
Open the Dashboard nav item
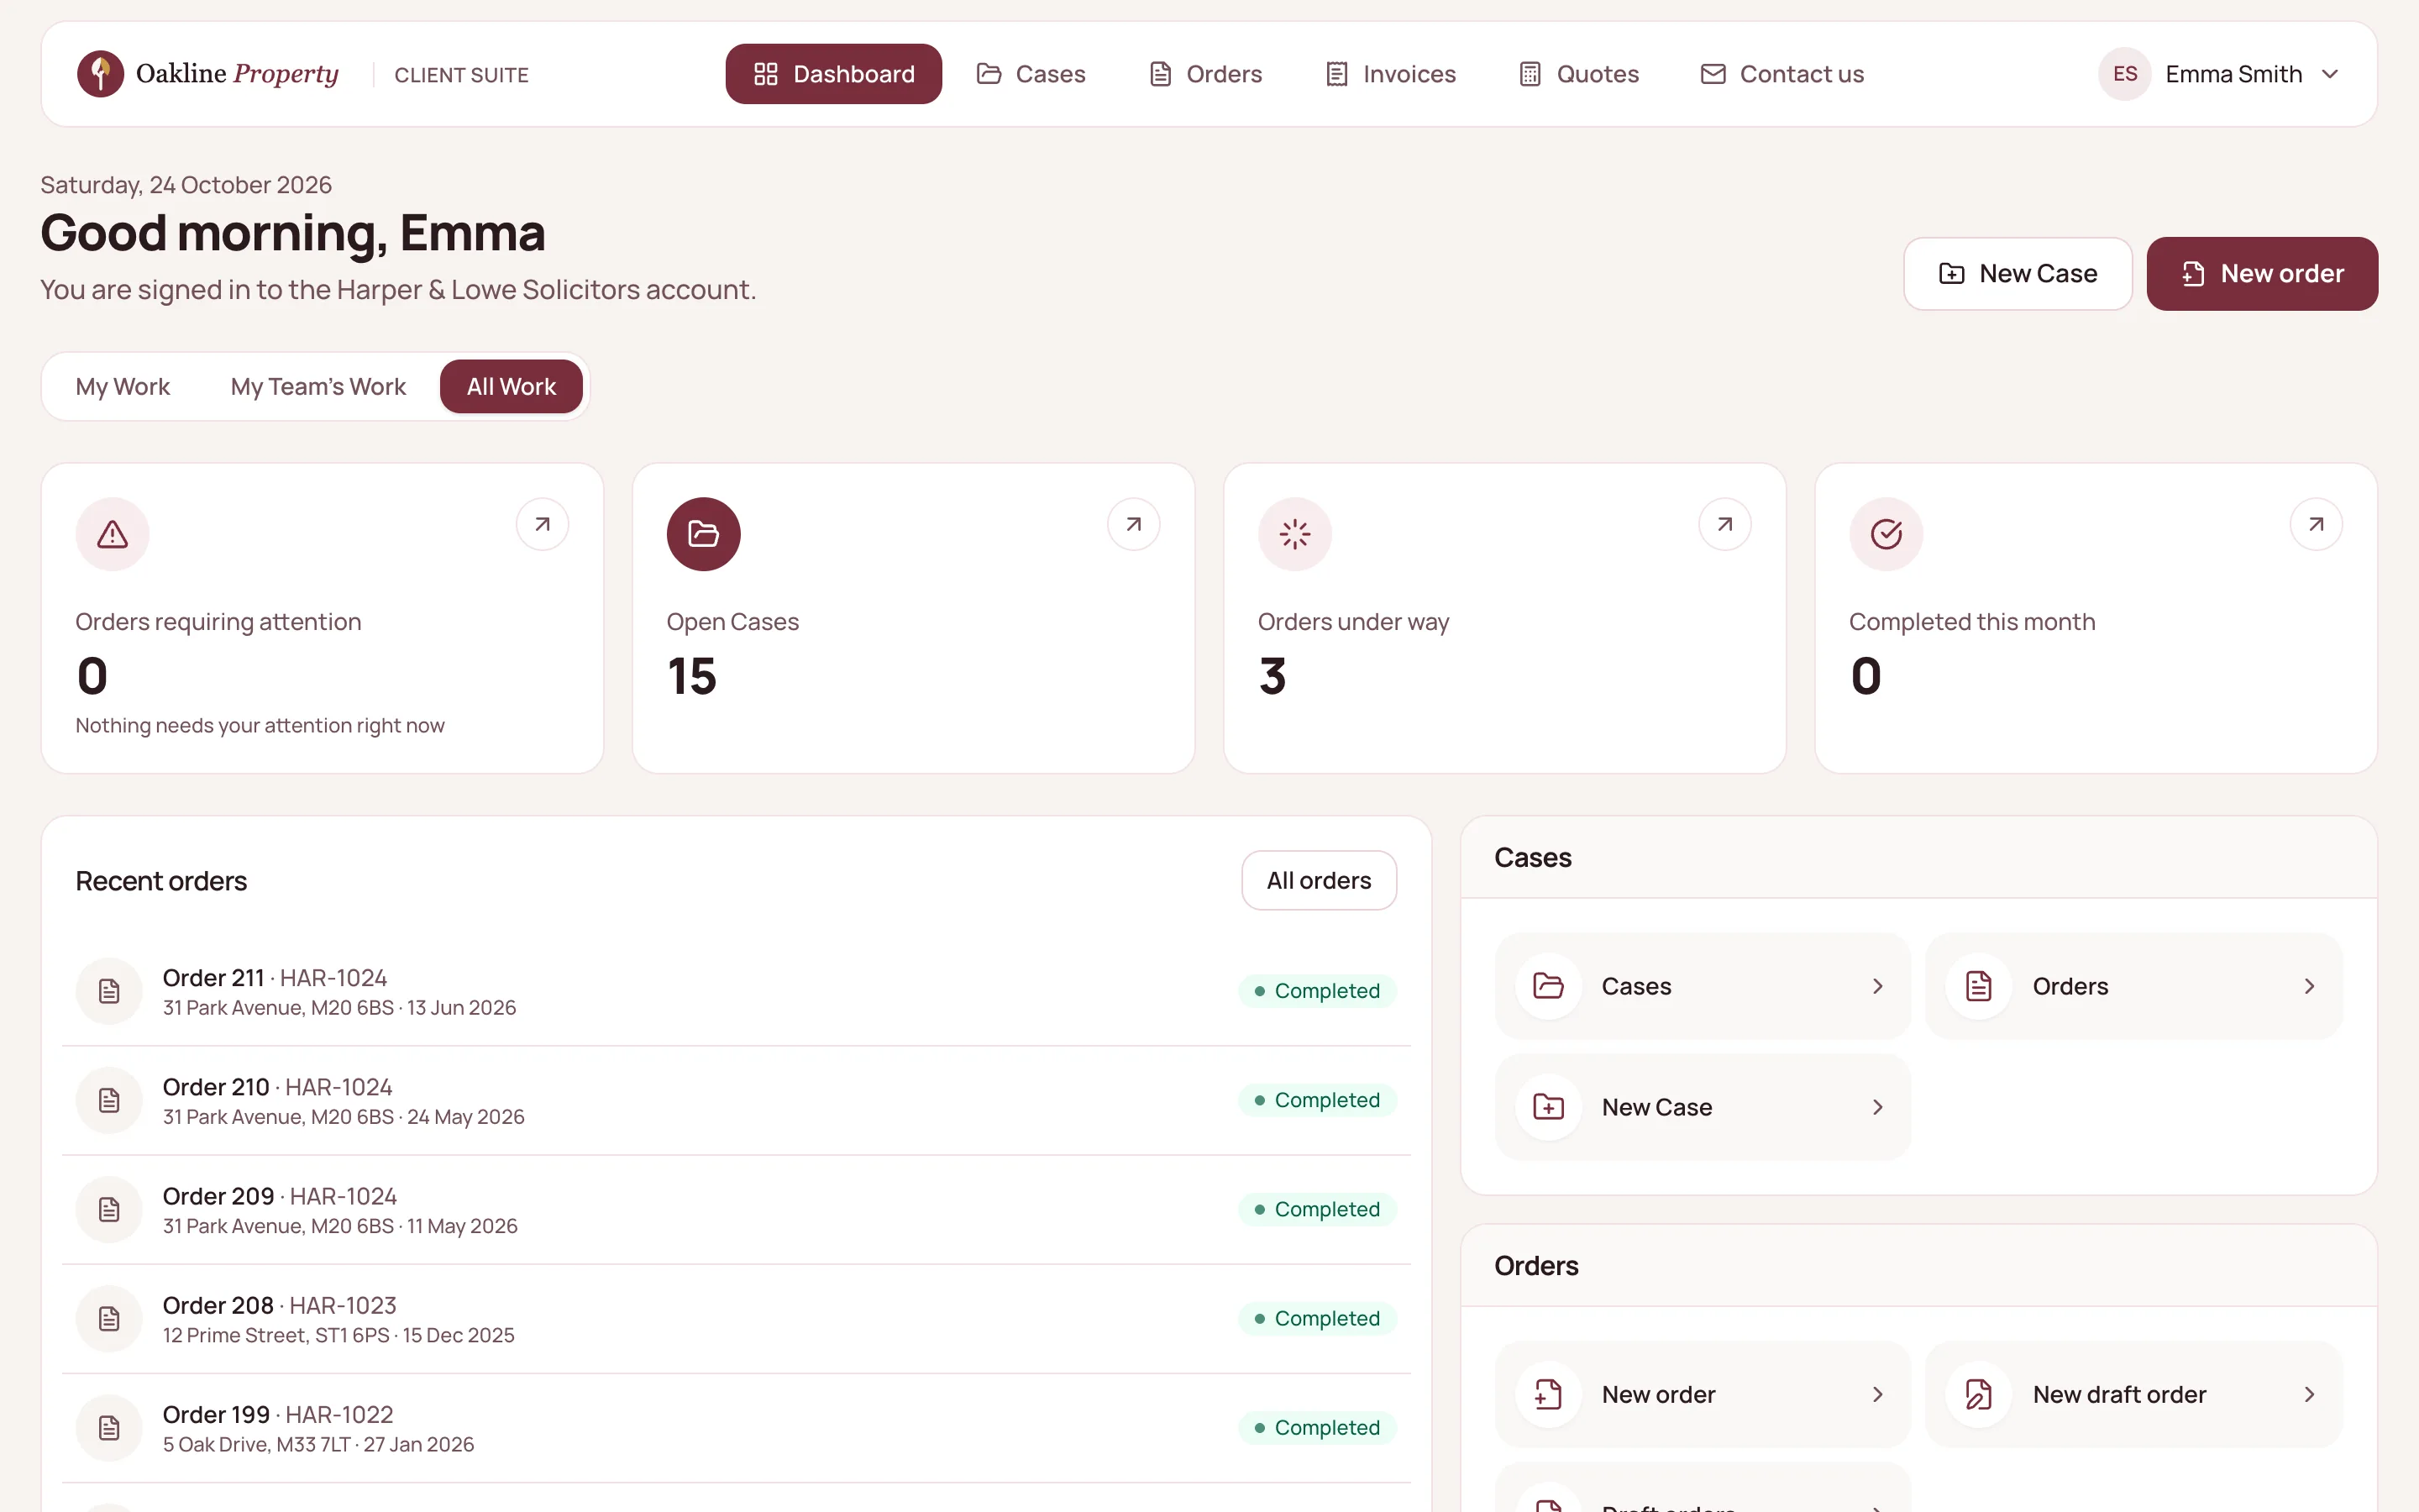(x=834, y=74)
